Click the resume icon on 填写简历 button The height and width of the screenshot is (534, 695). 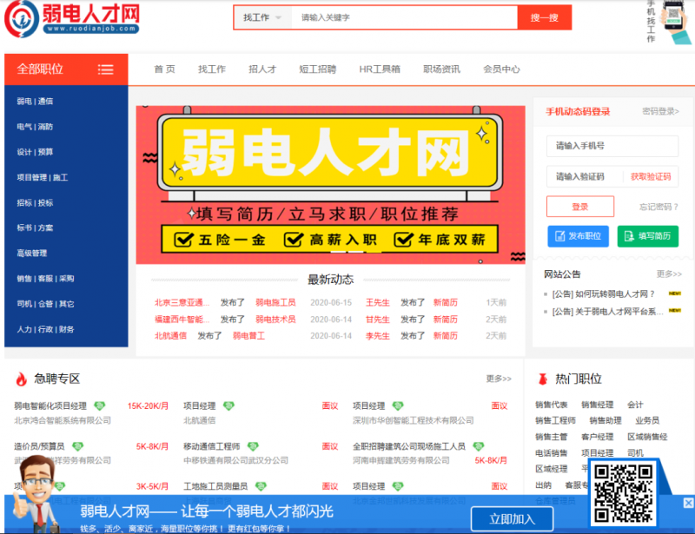tap(629, 236)
